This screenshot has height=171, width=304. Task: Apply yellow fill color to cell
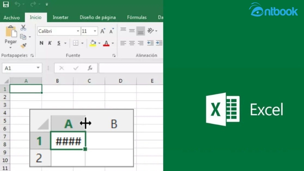click(x=93, y=43)
